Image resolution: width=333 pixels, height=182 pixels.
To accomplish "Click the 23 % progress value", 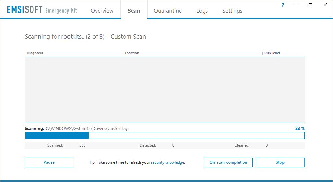I will (300, 128).
